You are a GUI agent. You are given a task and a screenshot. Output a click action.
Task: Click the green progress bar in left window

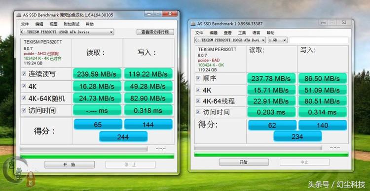97,156
